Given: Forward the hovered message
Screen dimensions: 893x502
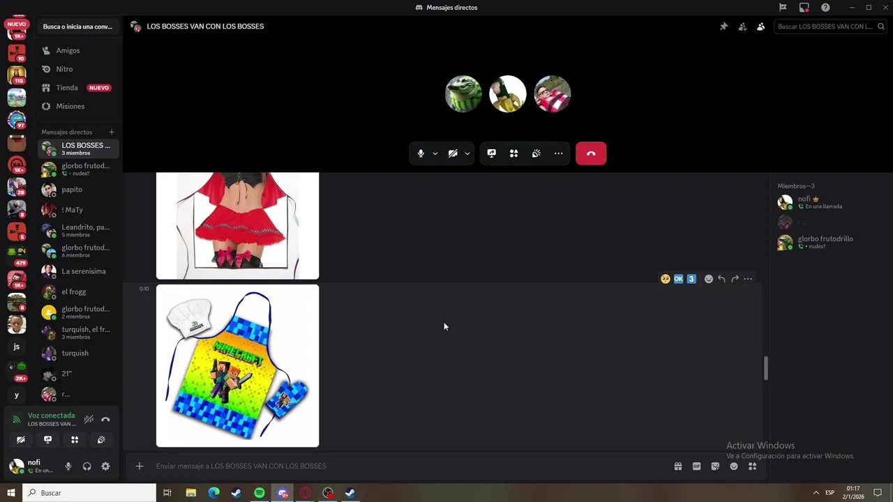Looking at the screenshot, I should pyautogui.click(x=735, y=279).
